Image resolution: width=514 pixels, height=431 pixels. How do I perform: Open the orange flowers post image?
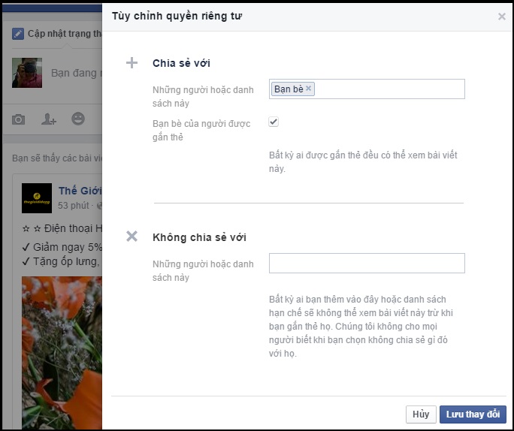coord(62,353)
